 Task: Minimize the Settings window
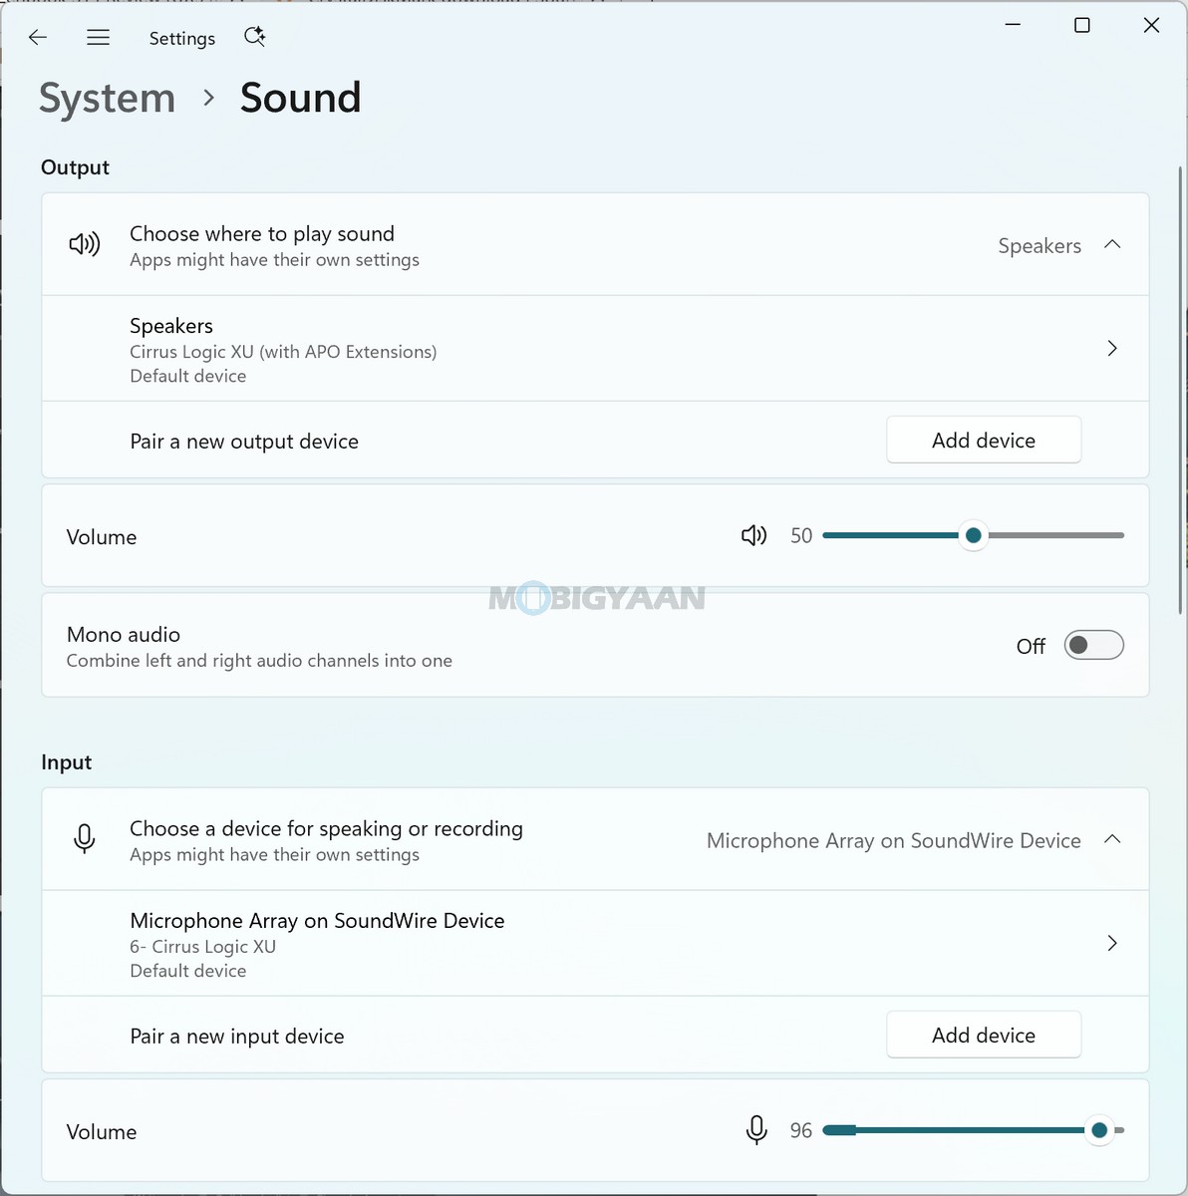[x=1013, y=25]
